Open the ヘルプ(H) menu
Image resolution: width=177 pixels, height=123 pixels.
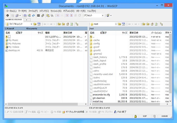click(x=91, y=11)
